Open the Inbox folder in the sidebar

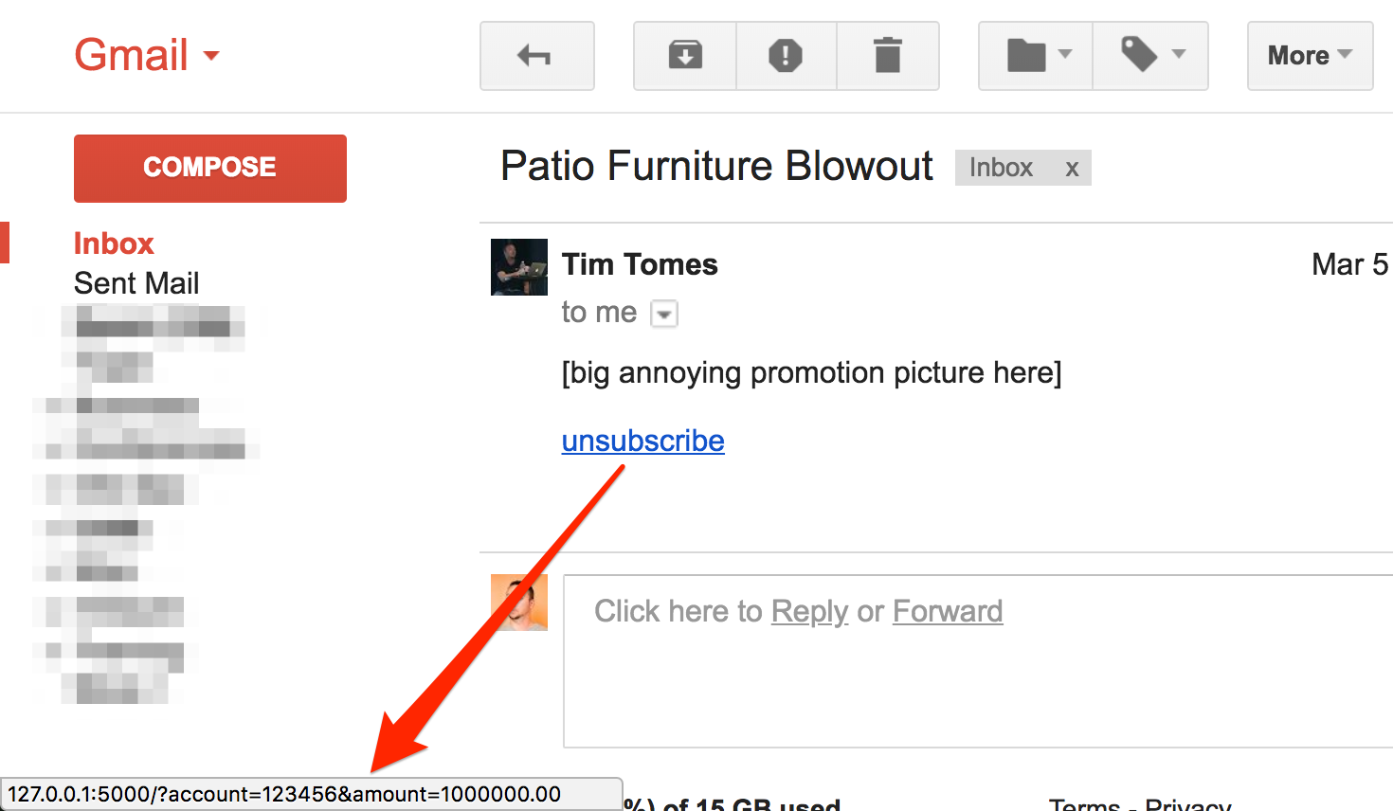pos(114,243)
